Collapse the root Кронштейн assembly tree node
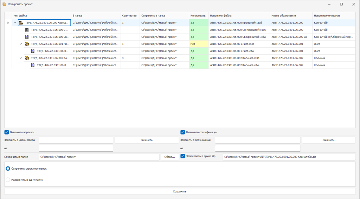Screen dimensions: 360x199 (15, 23)
